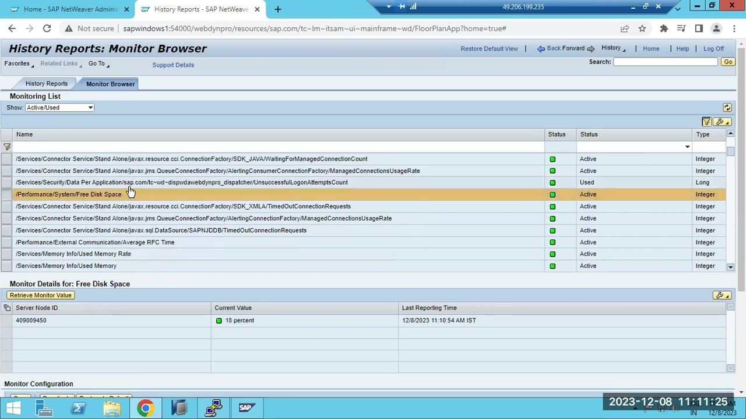This screenshot has height=419, width=746.
Task: Open the Status filter dropdown arrow
Action: click(x=687, y=147)
